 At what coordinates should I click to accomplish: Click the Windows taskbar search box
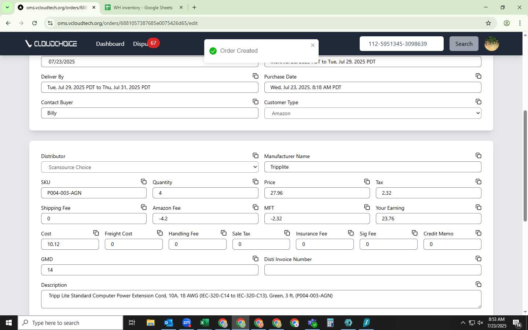(x=70, y=323)
